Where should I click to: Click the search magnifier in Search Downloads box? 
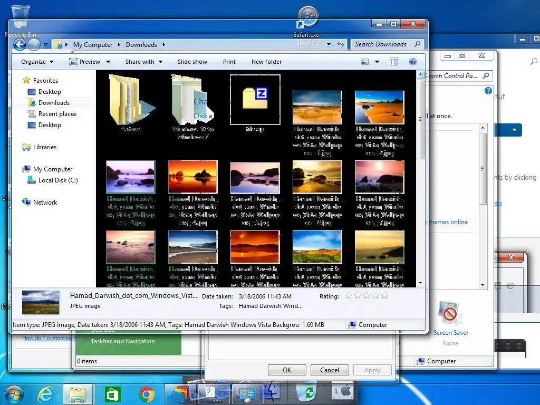coord(418,44)
